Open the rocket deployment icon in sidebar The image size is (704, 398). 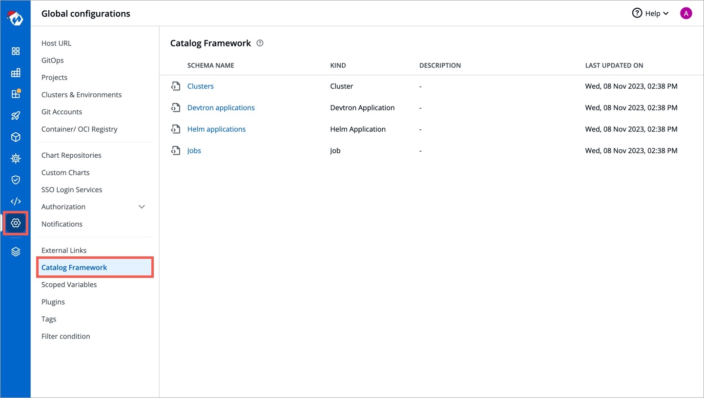click(x=16, y=116)
